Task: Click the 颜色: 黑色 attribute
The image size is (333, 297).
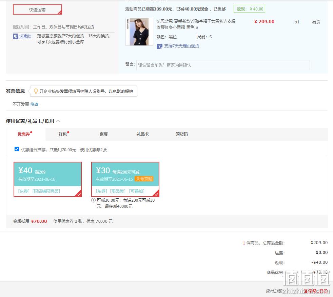Action: (x=166, y=37)
